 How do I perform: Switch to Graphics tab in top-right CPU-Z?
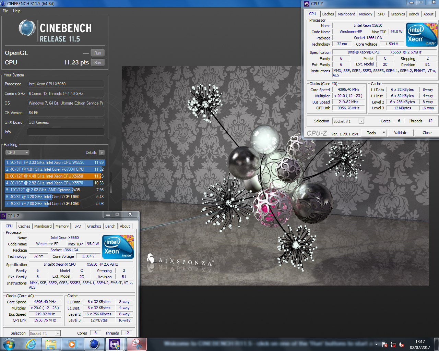pos(398,14)
